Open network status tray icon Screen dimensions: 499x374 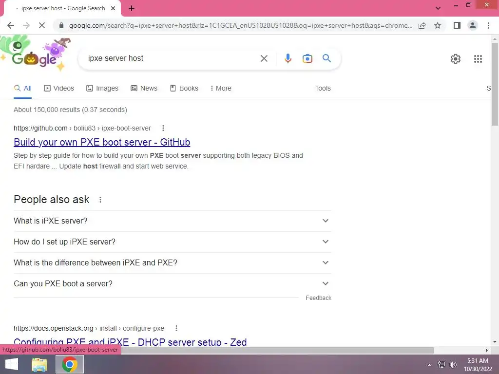(x=441, y=365)
